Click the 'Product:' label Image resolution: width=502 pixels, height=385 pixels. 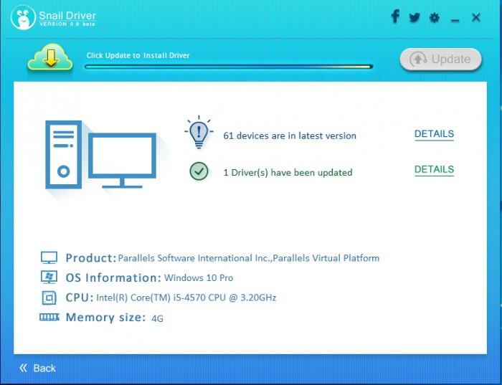coord(91,258)
